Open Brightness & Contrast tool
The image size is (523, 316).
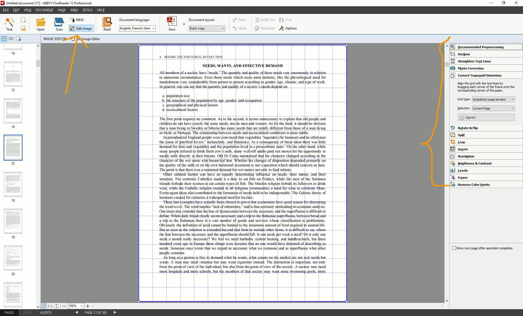[x=475, y=163]
